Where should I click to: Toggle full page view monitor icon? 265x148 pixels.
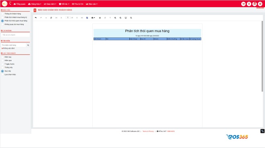coord(126,18)
